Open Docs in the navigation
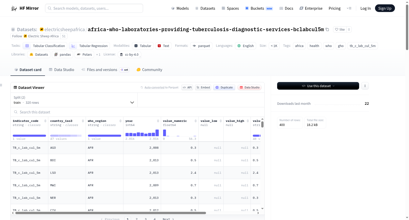 click(286, 8)
